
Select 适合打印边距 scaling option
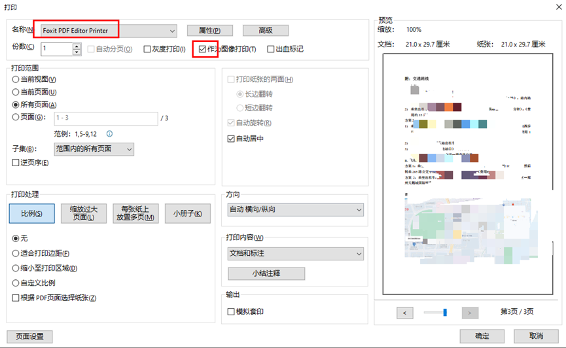tap(16, 253)
